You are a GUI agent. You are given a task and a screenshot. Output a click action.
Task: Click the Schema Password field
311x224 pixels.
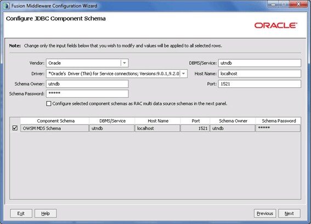87,93
